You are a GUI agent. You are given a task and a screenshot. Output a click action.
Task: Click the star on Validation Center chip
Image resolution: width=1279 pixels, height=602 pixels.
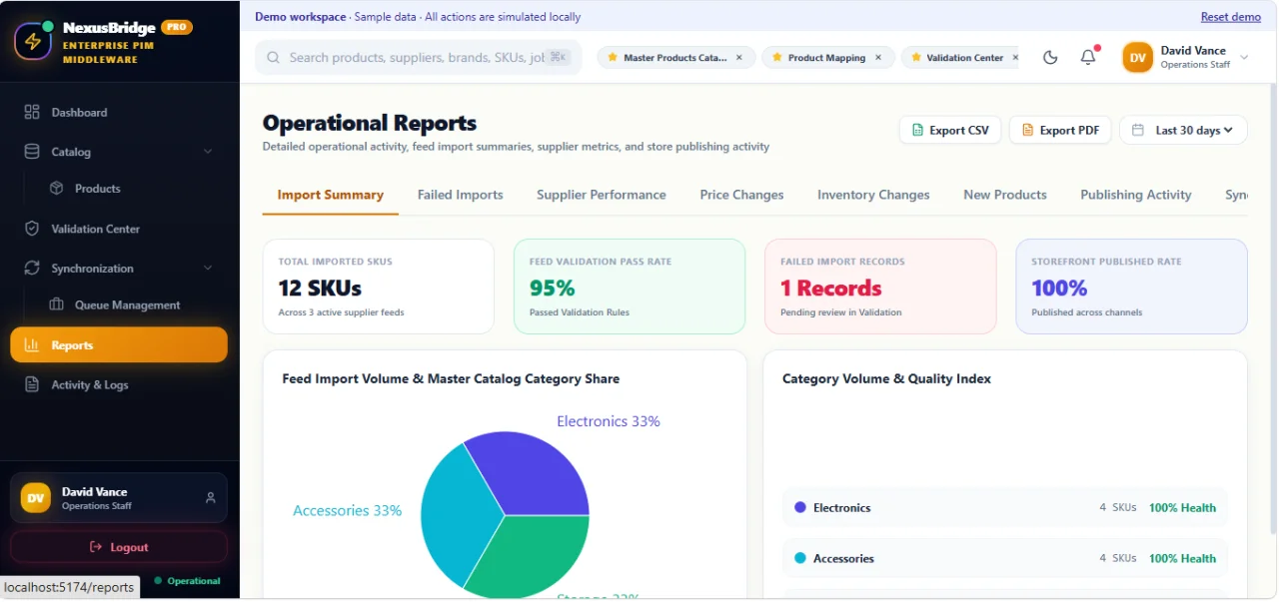click(915, 58)
